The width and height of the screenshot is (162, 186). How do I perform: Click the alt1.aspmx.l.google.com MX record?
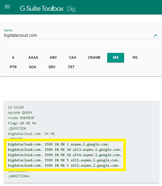(x=63, y=160)
